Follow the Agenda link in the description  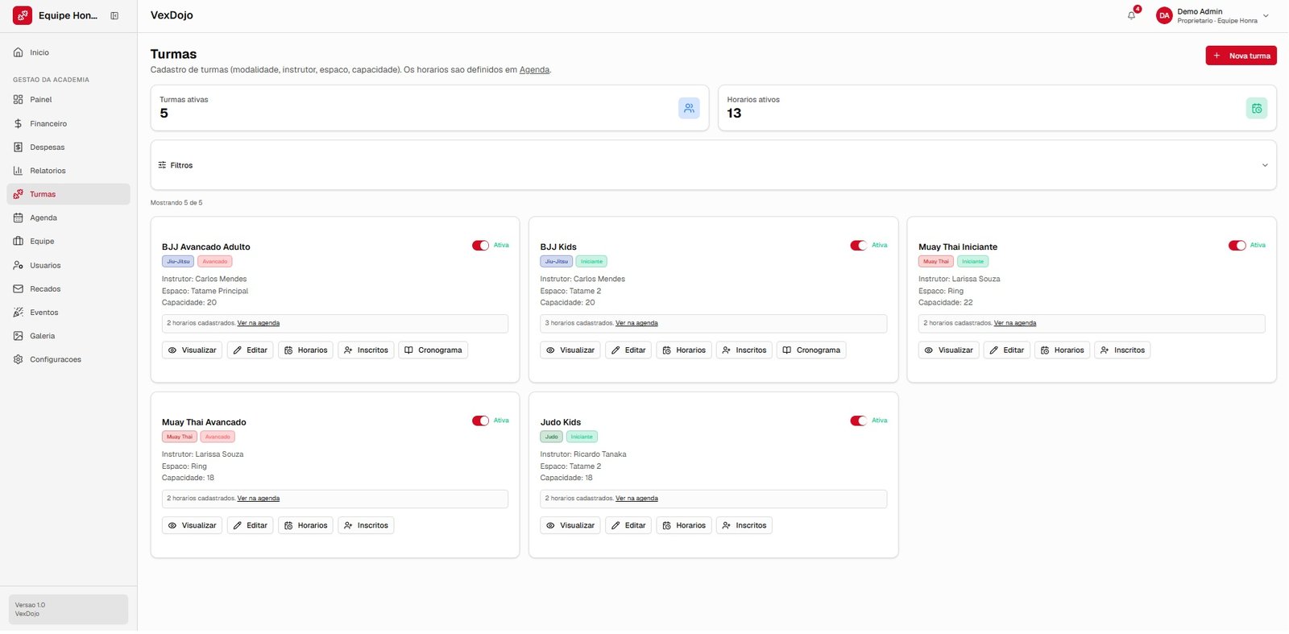[x=534, y=70]
